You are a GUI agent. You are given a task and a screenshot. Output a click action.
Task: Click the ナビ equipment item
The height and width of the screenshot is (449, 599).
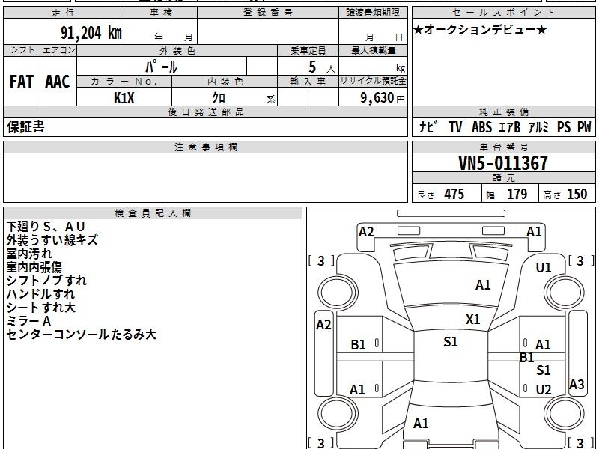coord(428,126)
